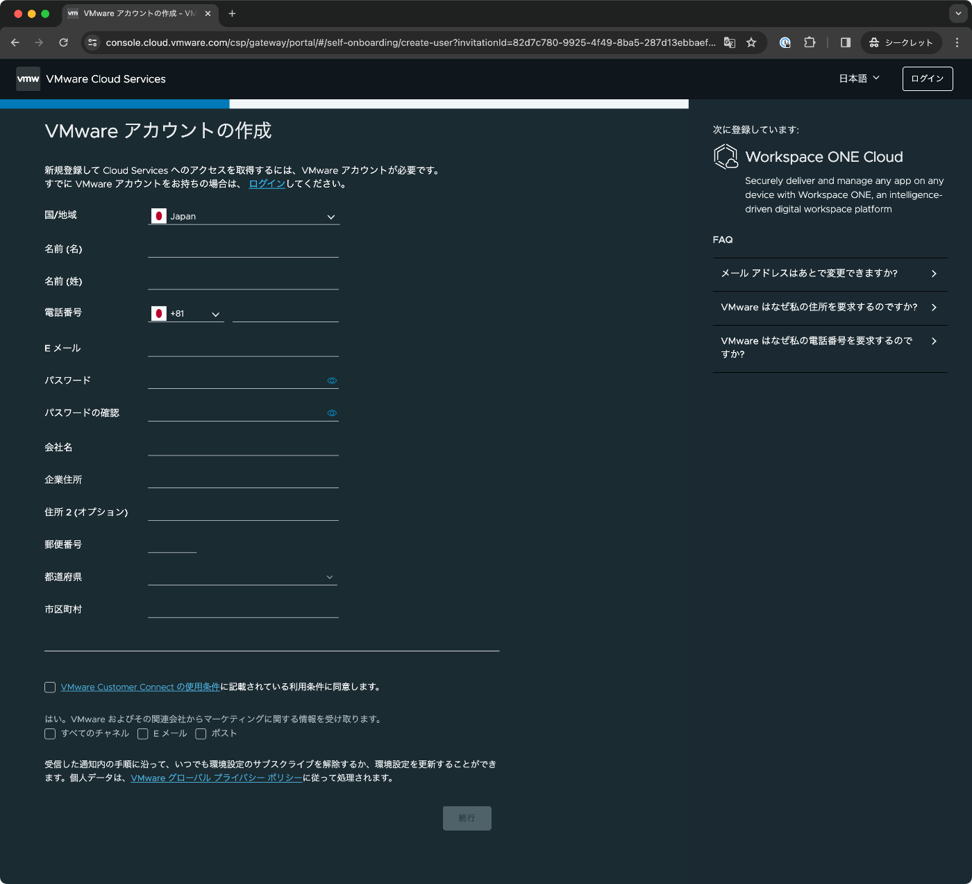Focus the 企業住所 input field
972x884 pixels.
tap(244, 480)
